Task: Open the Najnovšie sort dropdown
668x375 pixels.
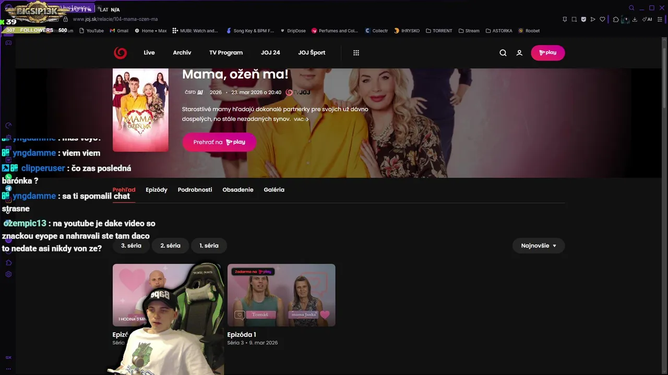Action: [x=539, y=246]
